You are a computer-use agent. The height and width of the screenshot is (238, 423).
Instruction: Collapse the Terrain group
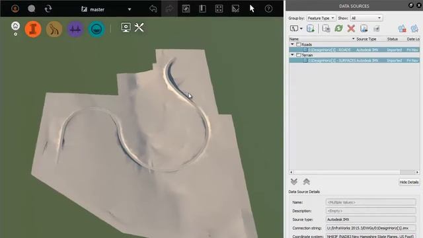[x=292, y=55]
